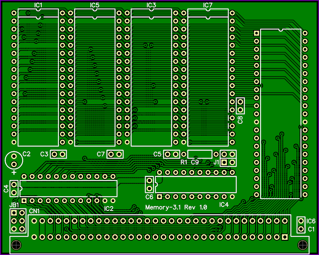Pick the C9 label text
Viewport: 319px width, 255px height.
[195, 162]
